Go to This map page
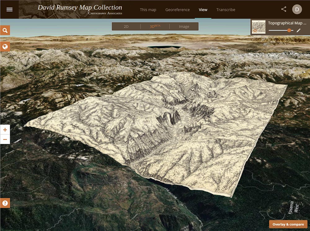 click(148, 10)
